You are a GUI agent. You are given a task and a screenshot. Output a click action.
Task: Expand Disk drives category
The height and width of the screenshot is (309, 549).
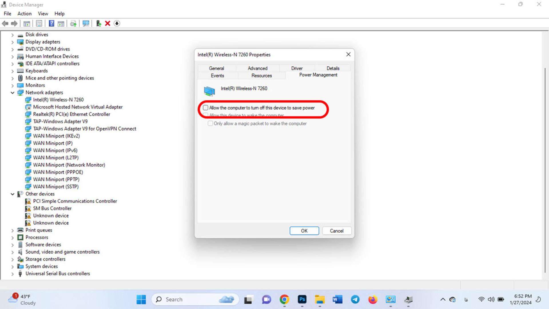pos(12,35)
